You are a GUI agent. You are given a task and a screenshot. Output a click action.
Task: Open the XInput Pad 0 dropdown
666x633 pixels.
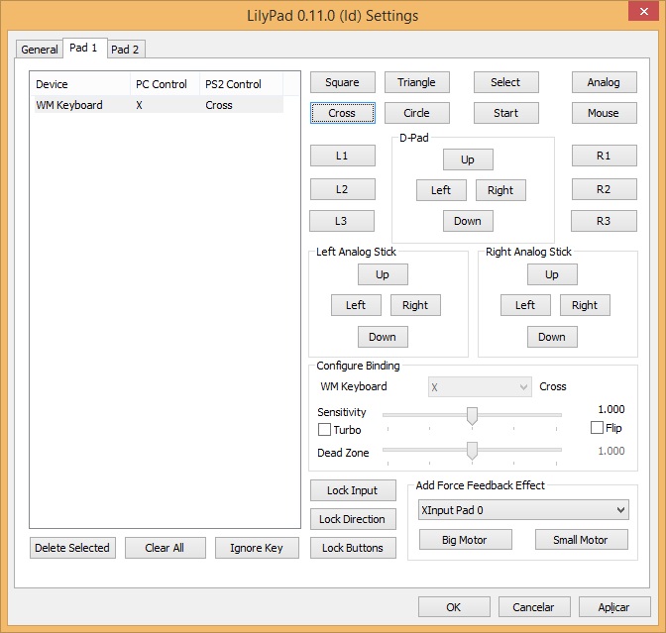pyautogui.click(x=523, y=510)
